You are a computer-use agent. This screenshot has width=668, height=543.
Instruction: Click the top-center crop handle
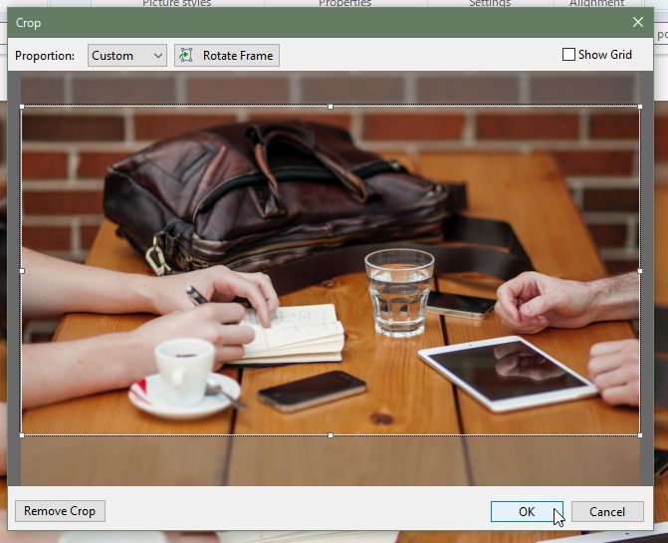point(331,107)
